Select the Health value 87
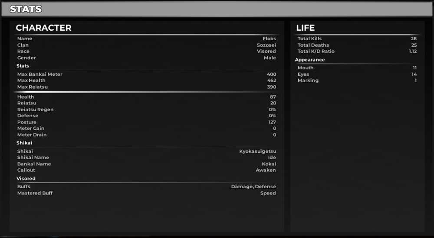The width and height of the screenshot is (434, 238). click(273, 97)
